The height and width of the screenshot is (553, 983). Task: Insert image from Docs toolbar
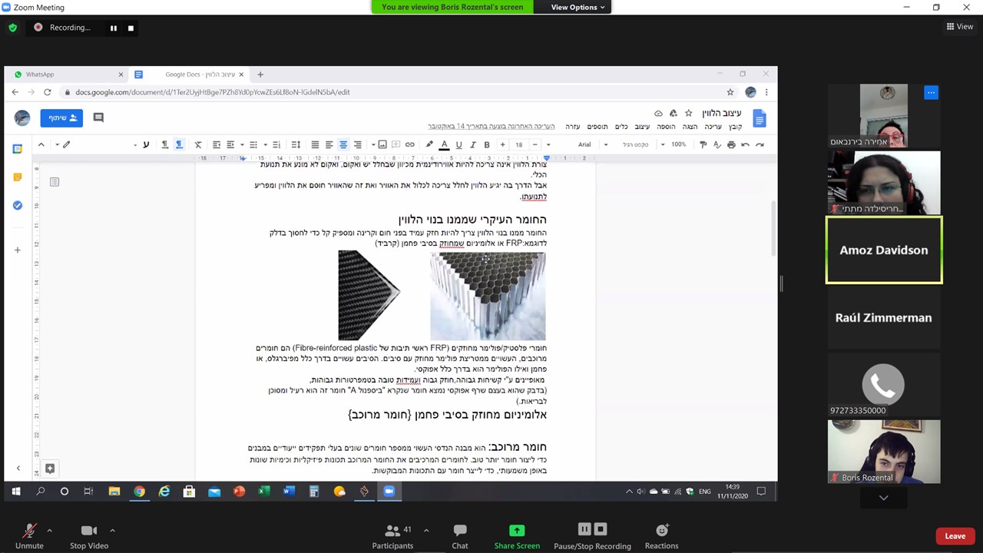click(x=382, y=144)
